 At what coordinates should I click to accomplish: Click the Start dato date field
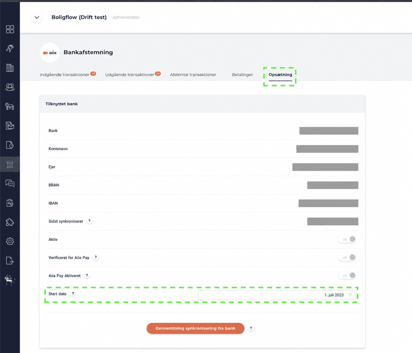(x=277, y=295)
